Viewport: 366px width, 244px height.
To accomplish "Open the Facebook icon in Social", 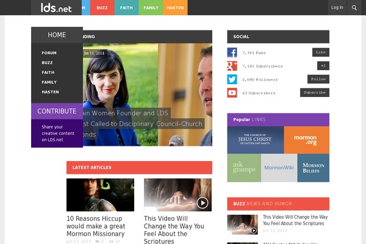I will click(232, 52).
